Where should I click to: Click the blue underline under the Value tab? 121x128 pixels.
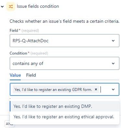pyautogui.click(x=15, y=80)
